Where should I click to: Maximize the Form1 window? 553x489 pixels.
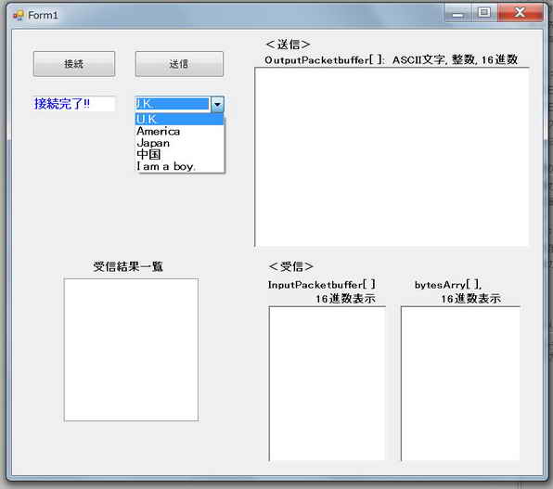tap(484, 13)
